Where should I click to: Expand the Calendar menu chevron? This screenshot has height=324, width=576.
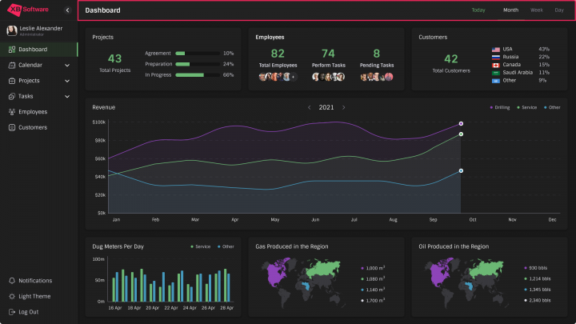[67, 65]
